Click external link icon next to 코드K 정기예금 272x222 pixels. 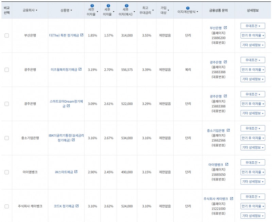77,206
